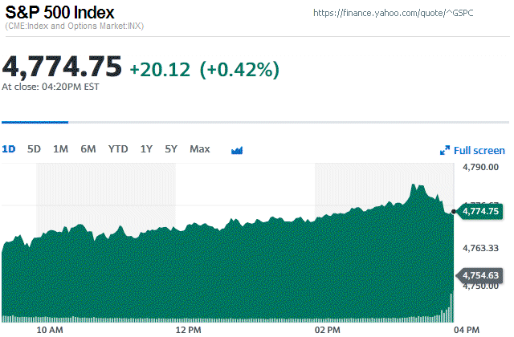Open the chart type icon

237,149
